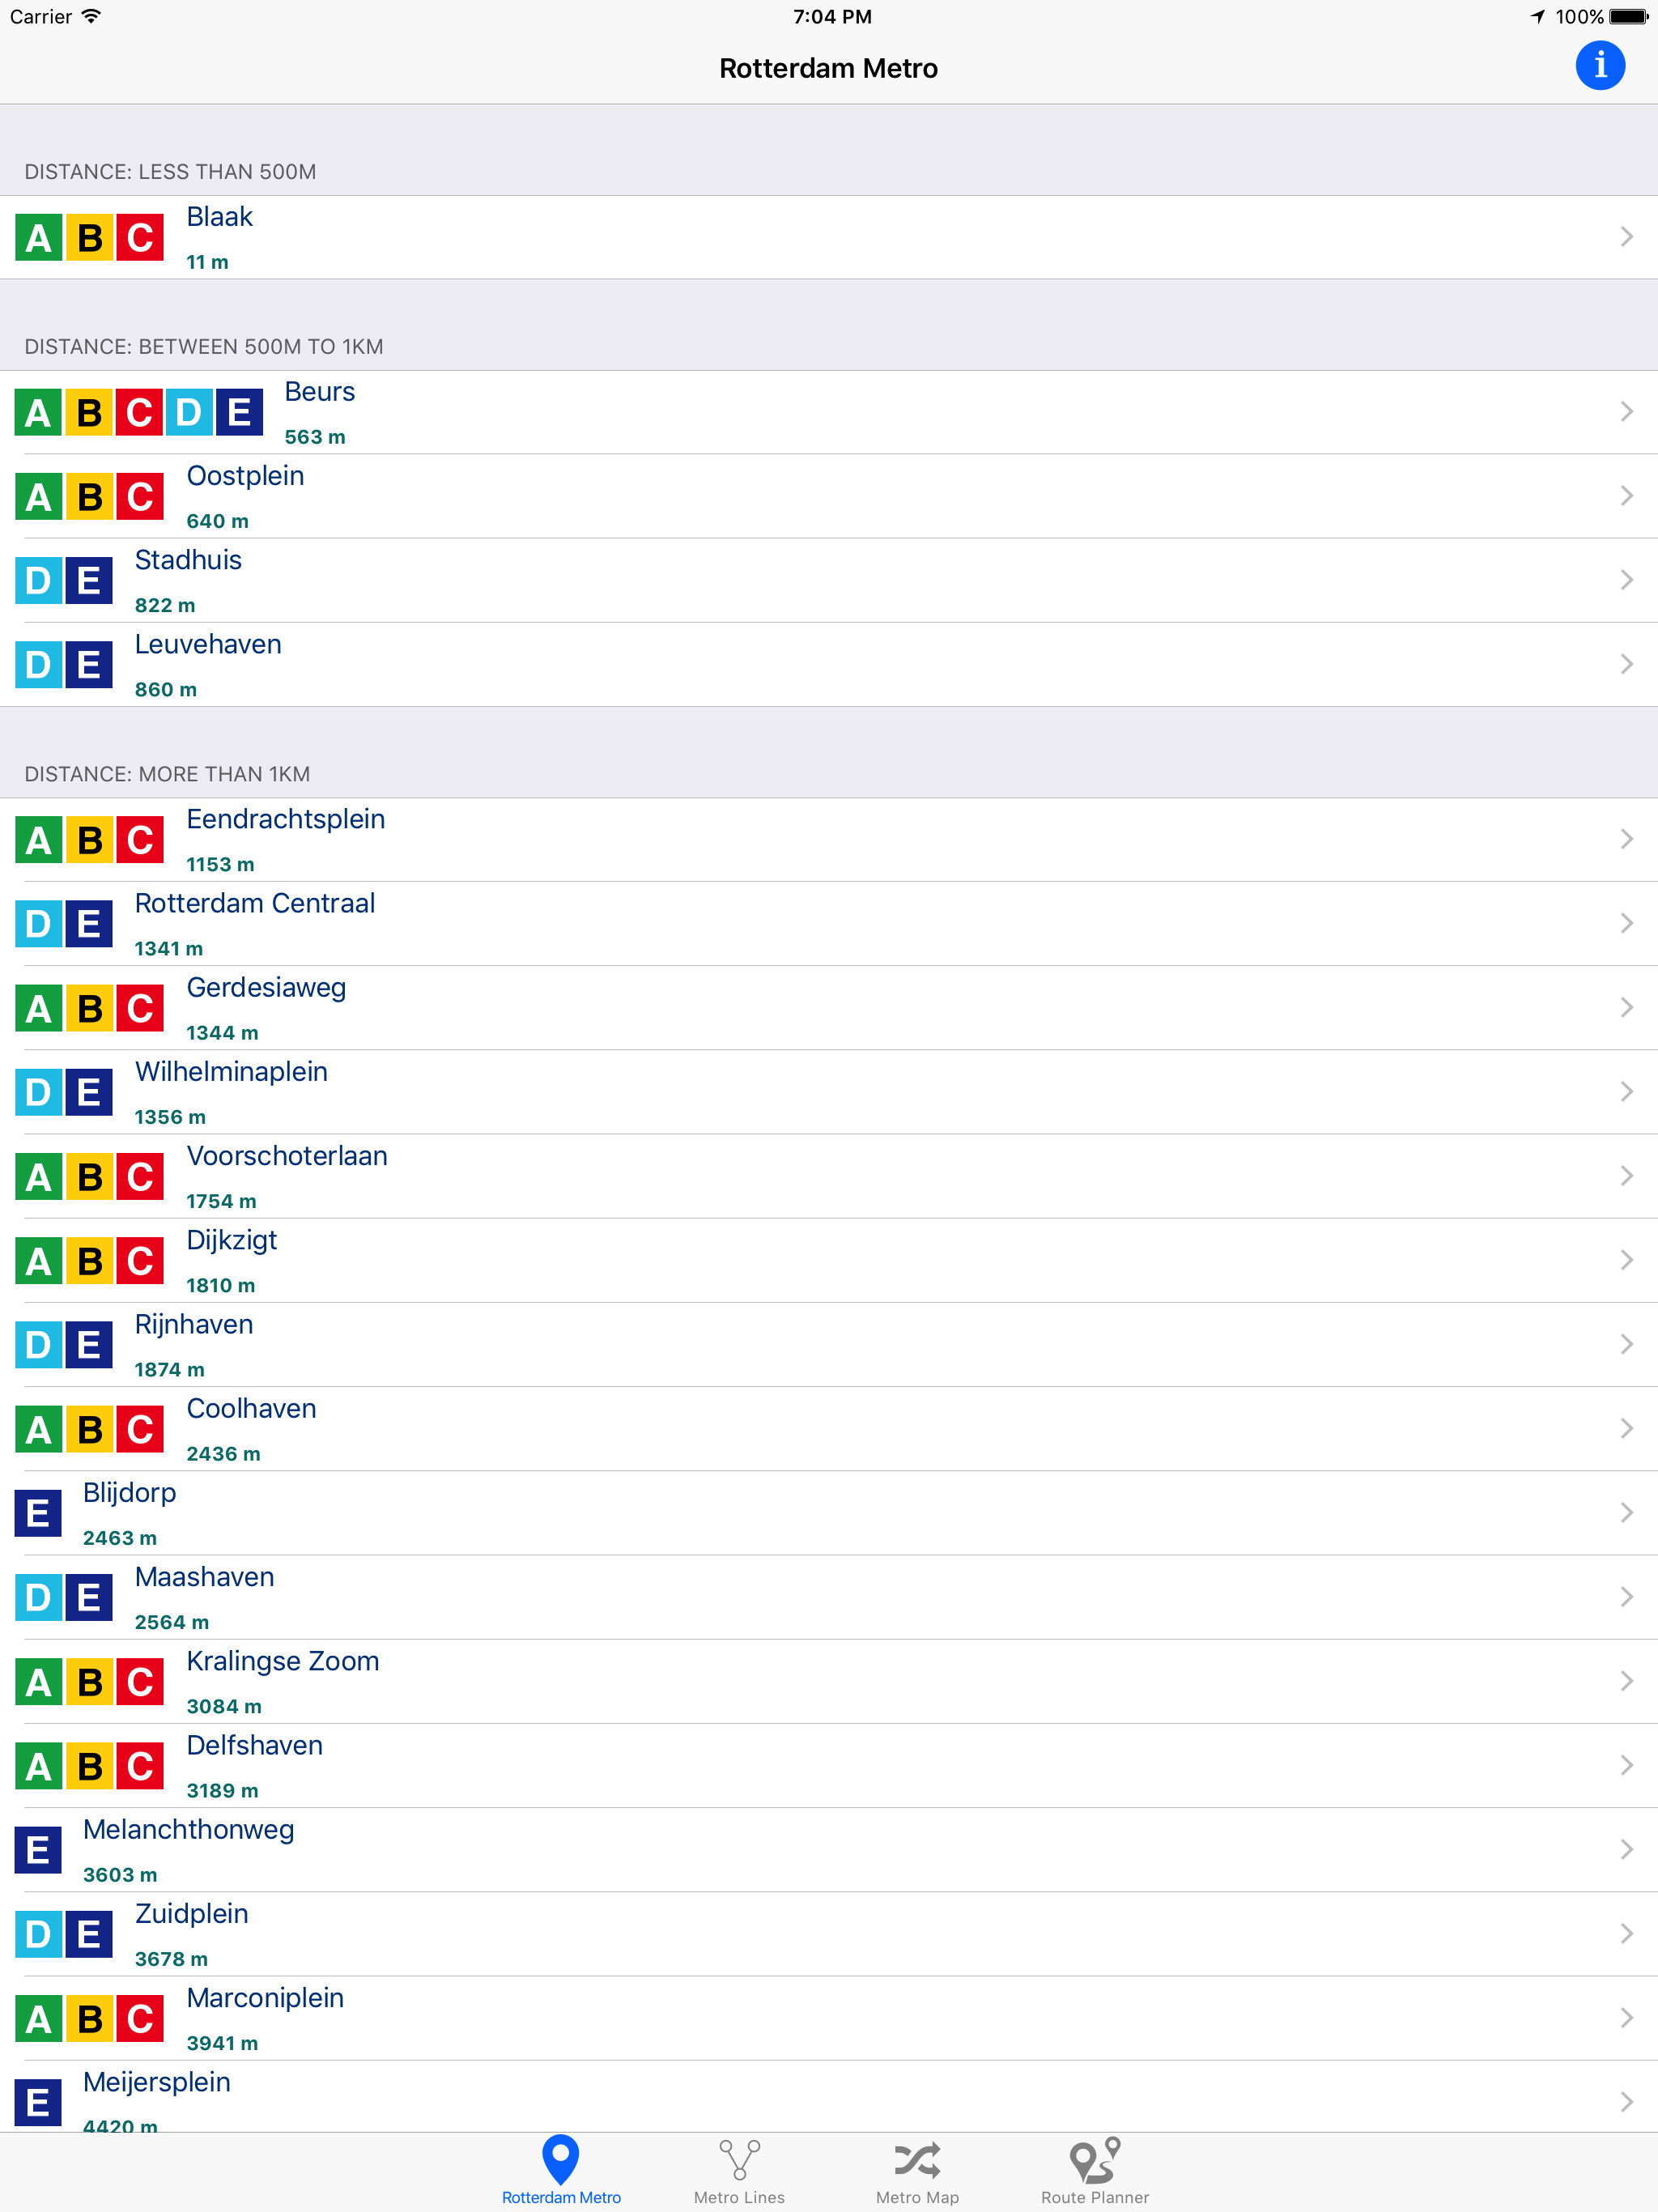This screenshot has width=1658, height=2212.
Task: Open Rotterdam Centraal station
Action: click(x=829, y=923)
